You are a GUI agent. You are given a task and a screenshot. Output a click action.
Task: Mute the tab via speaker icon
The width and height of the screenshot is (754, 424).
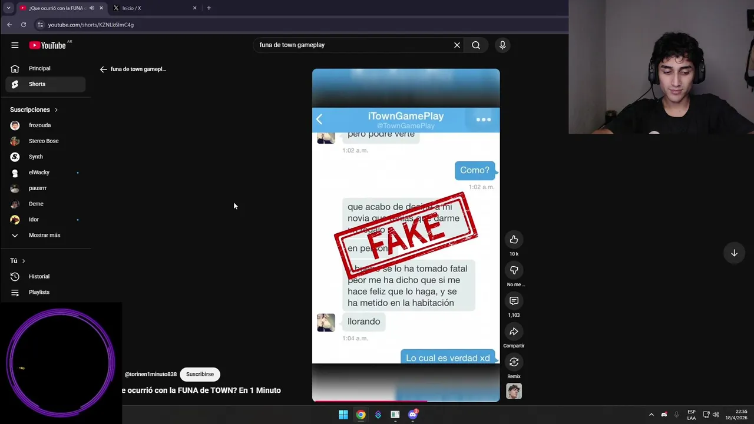(91, 8)
